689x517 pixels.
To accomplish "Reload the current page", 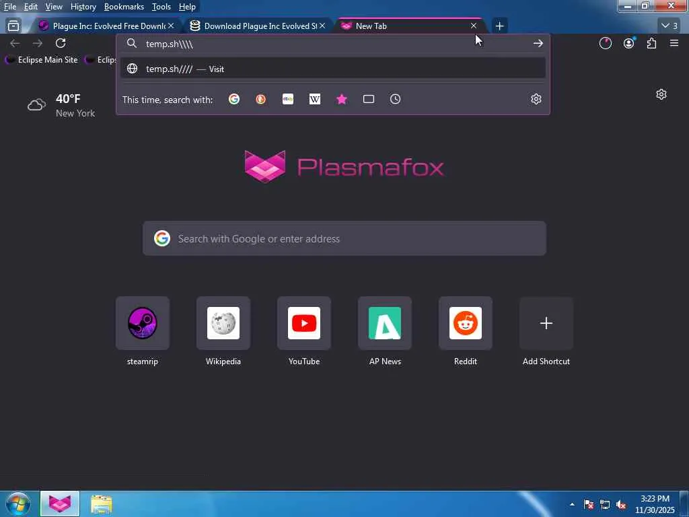I will (x=61, y=43).
